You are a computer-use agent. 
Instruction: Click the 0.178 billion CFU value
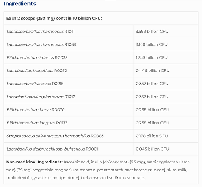coord(152,136)
